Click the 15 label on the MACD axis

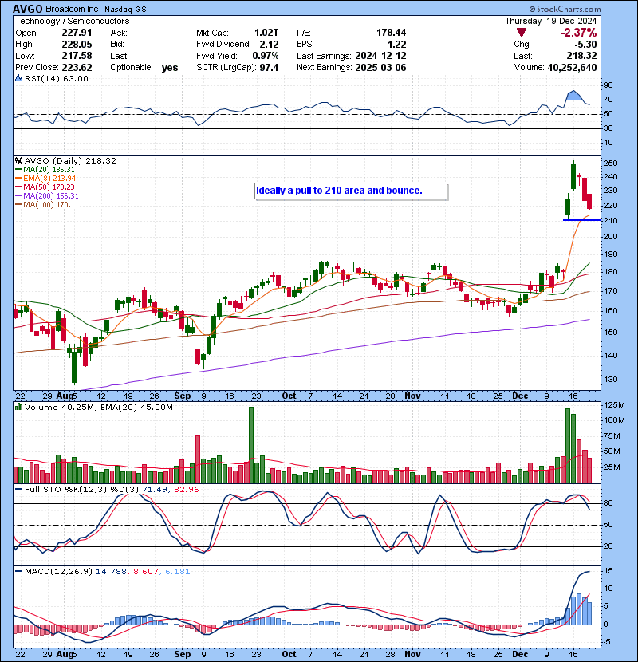(608, 571)
